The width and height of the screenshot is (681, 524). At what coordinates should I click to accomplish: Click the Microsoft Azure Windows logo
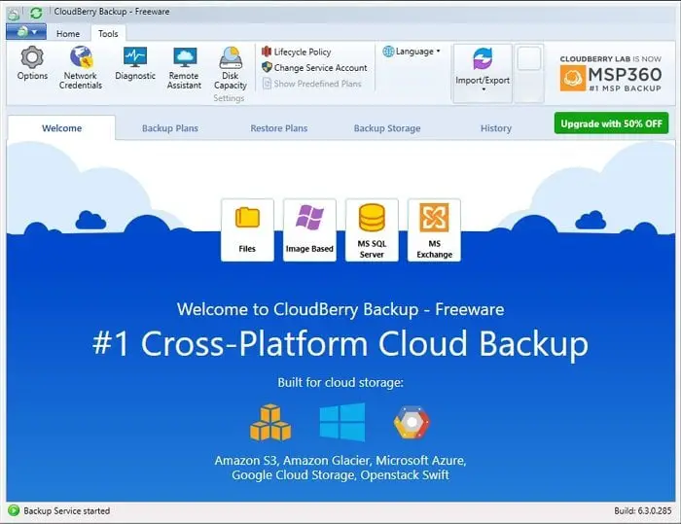pos(342,422)
